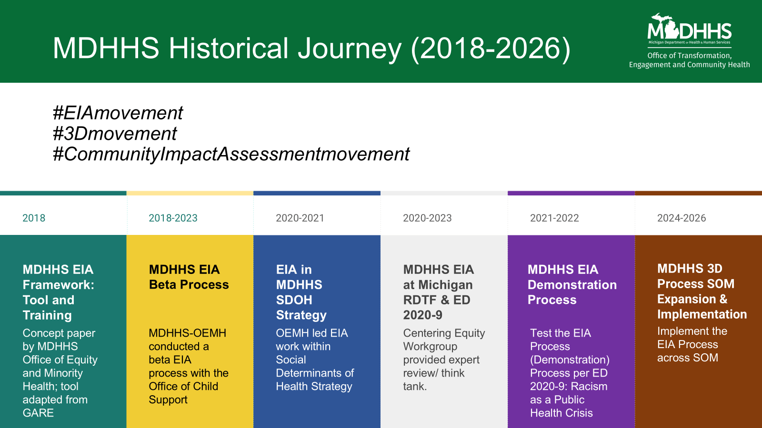Click the 2018 date label
This screenshot has width=762, height=428.
[34, 218]
